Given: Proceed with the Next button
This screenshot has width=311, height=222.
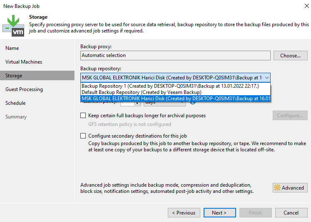Looking at the screenshot, I should point(219,213).
